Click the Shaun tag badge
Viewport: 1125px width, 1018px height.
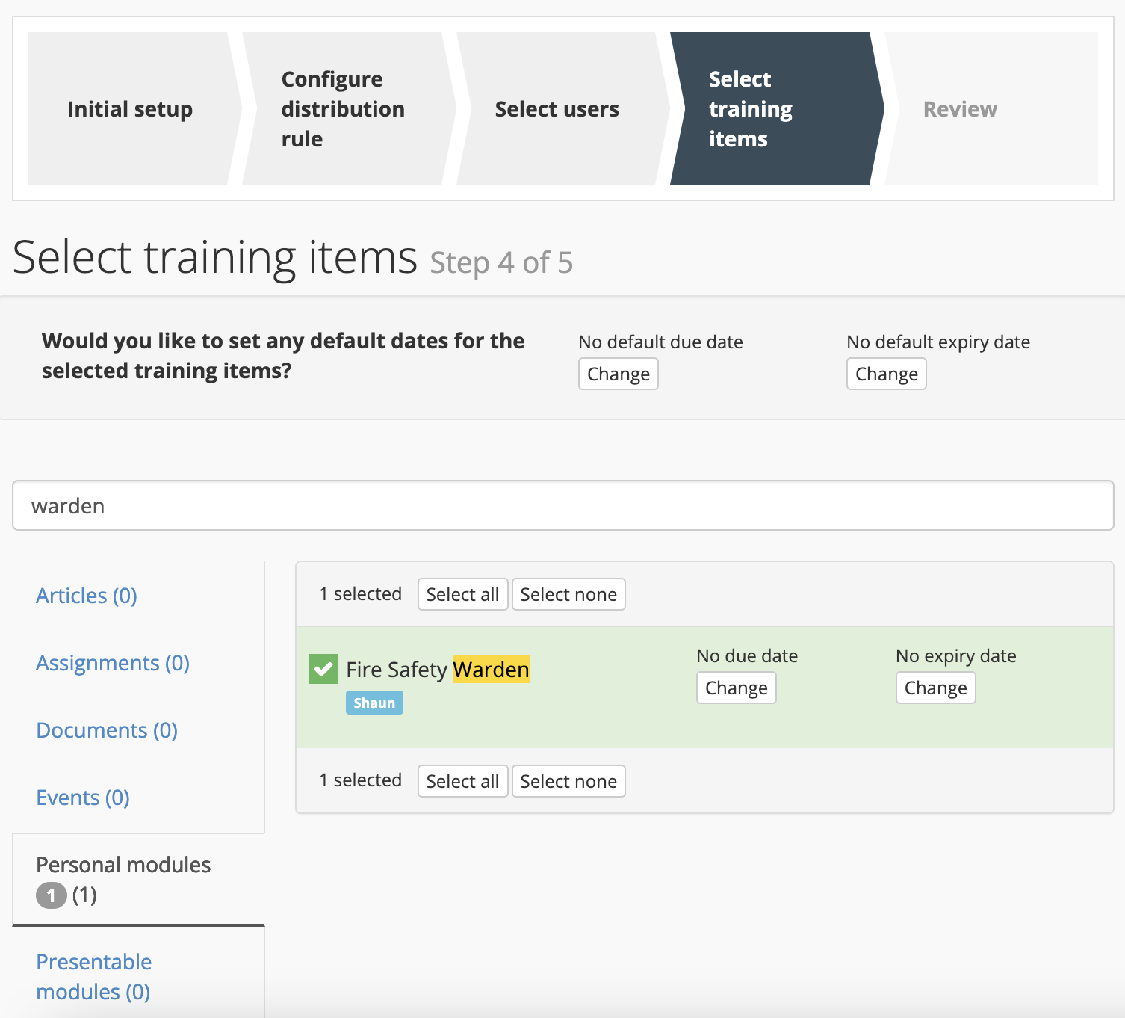coord(374,703)
